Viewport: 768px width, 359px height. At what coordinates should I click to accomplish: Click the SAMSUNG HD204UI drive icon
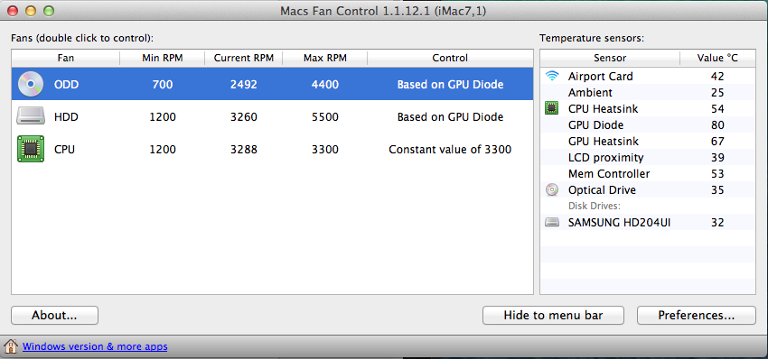[x=552, y=223]
